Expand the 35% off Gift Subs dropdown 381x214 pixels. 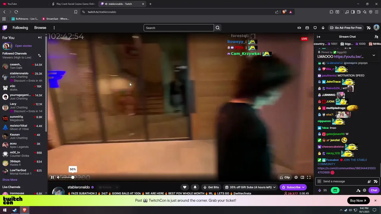pos(250,187)
